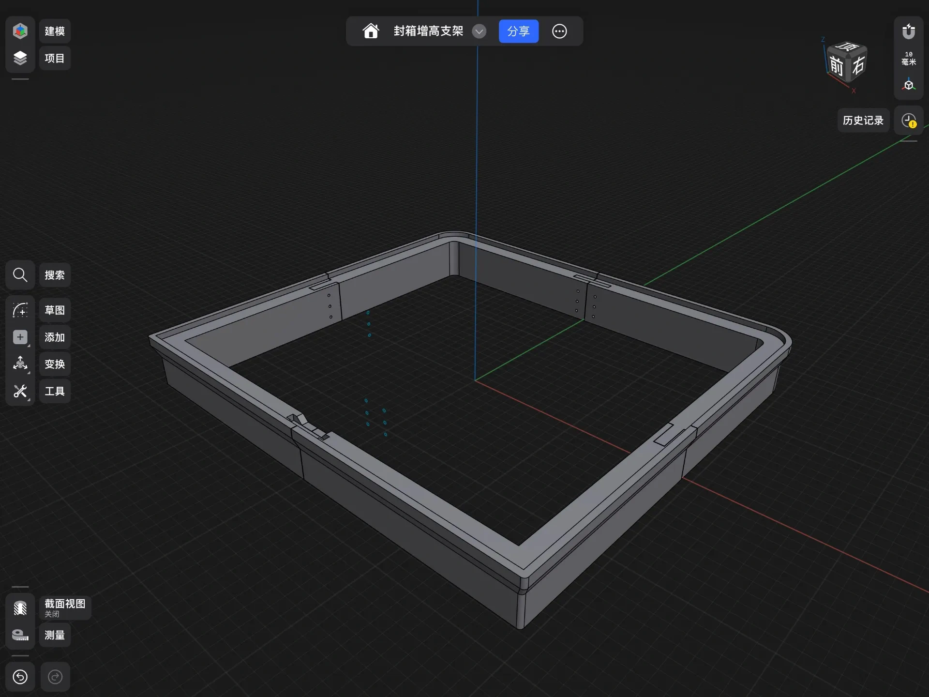Toggle the 截面视图 section view
Image resolution: width=929 pixels, height=697 pixels.
click(20, 608)
